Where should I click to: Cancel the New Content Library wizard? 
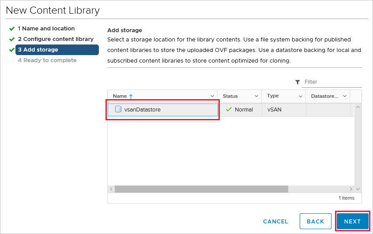pyautogui.click(x=275, y=222)
